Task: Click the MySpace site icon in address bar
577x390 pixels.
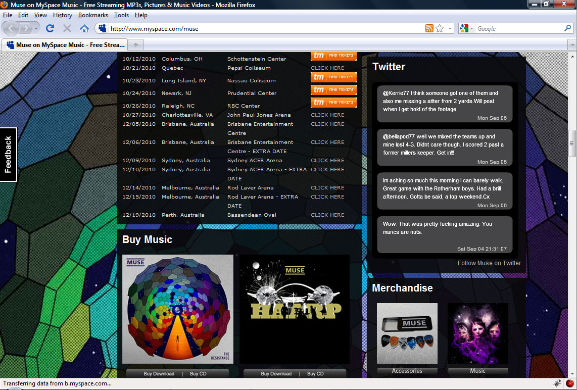Action: coord(102,28)
